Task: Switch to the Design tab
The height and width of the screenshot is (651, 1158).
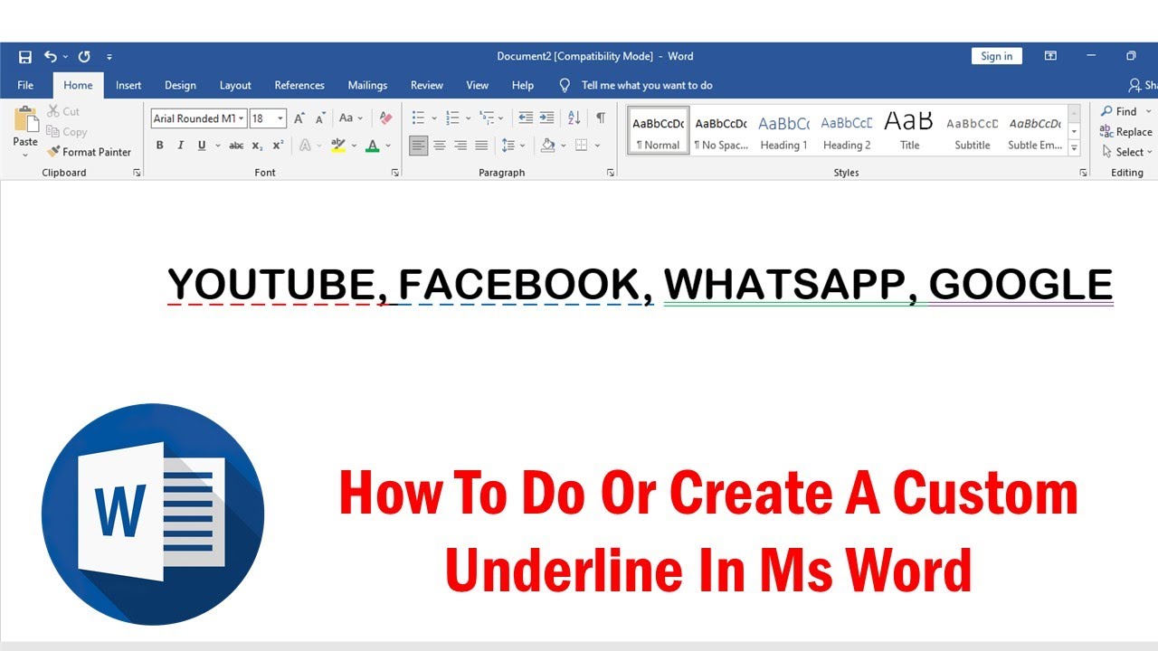Action: pos(180,85)
